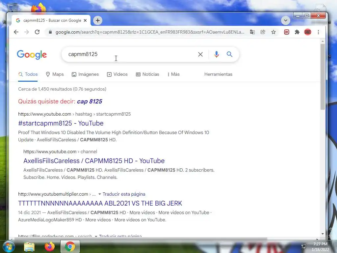Switch to the Noticias tab
Viewport: 337px width, 253px height.
(147, 74)
